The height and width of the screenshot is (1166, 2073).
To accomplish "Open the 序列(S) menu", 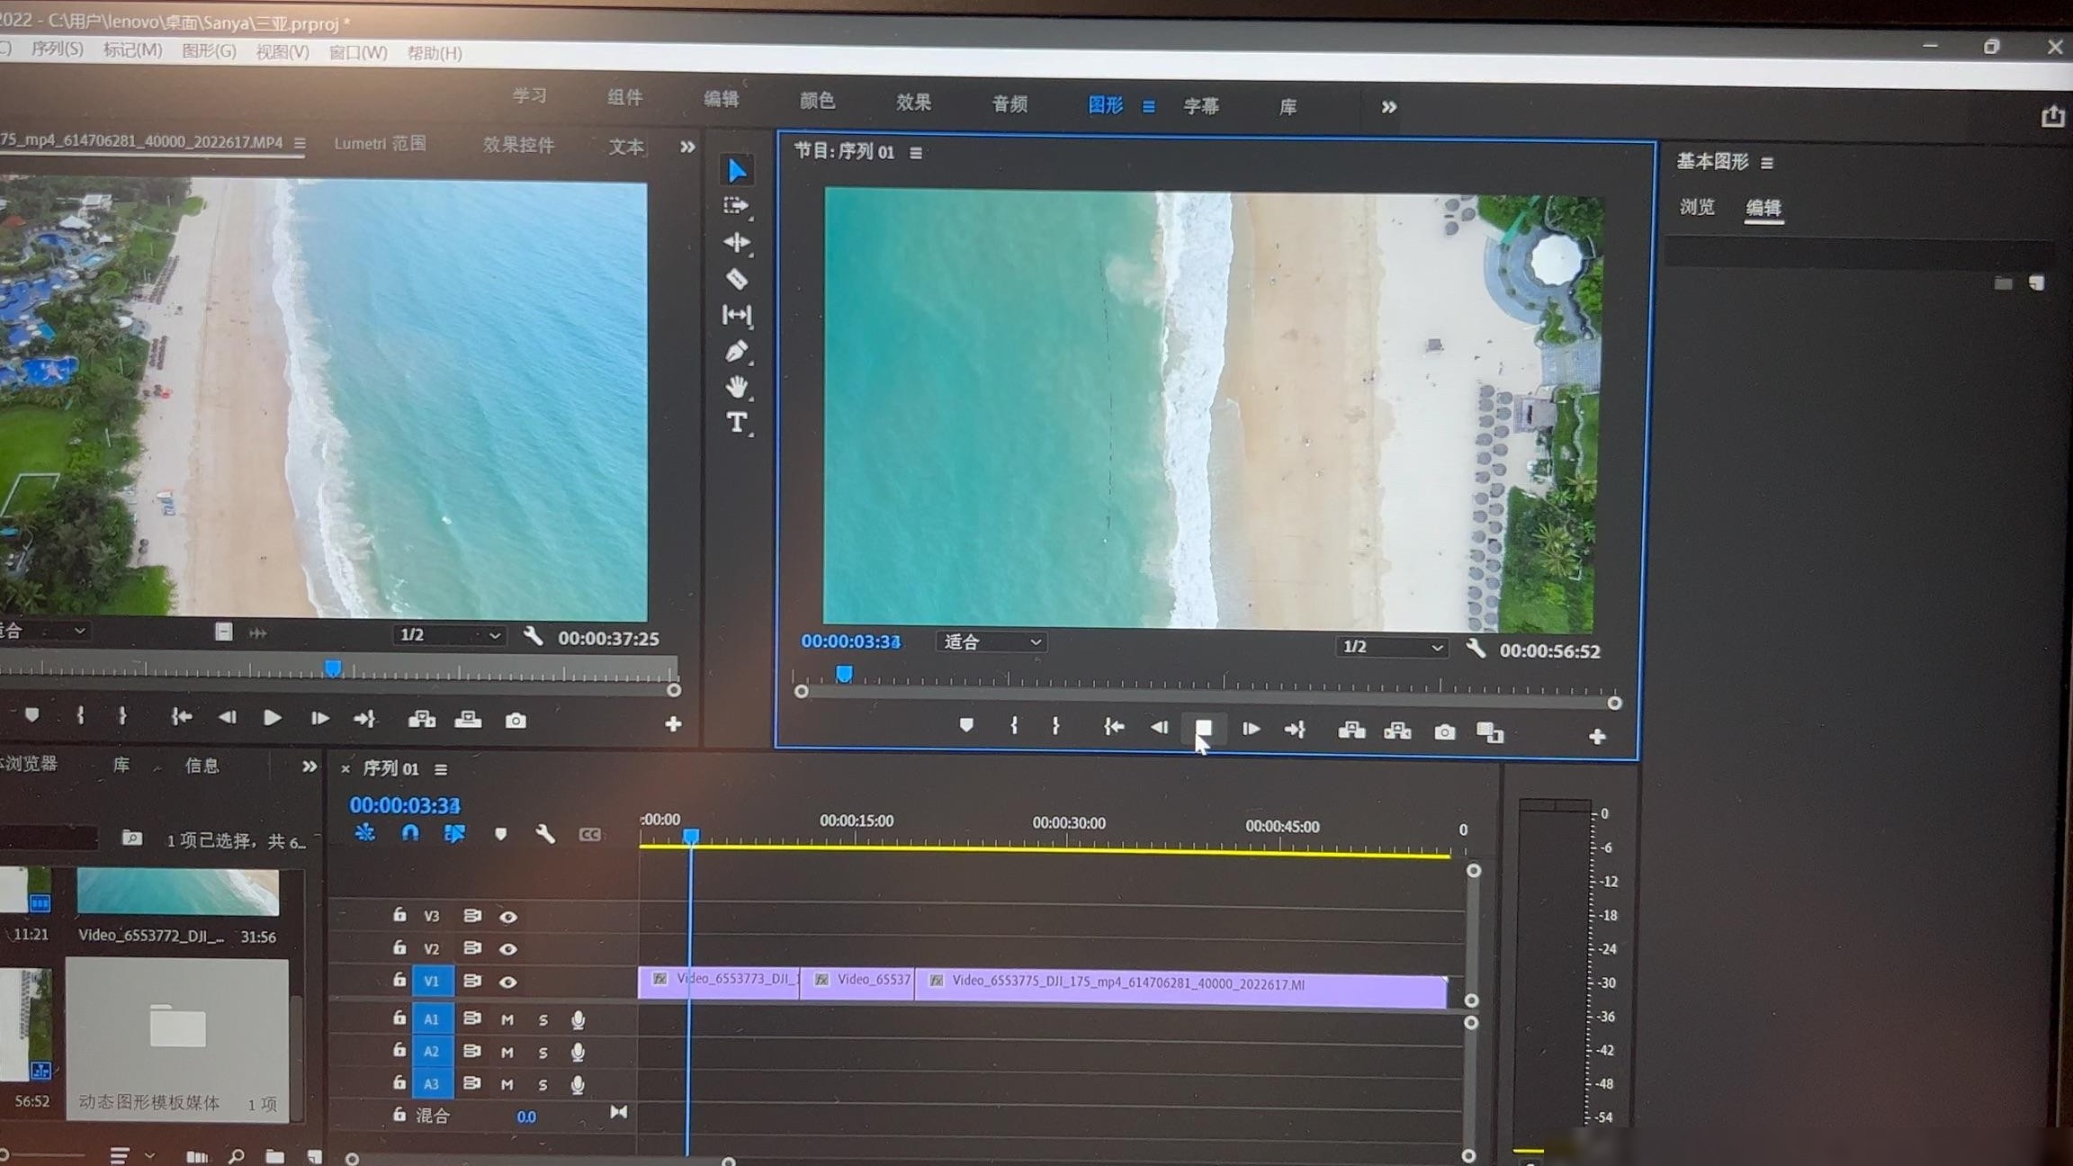I will coord(57,49).
